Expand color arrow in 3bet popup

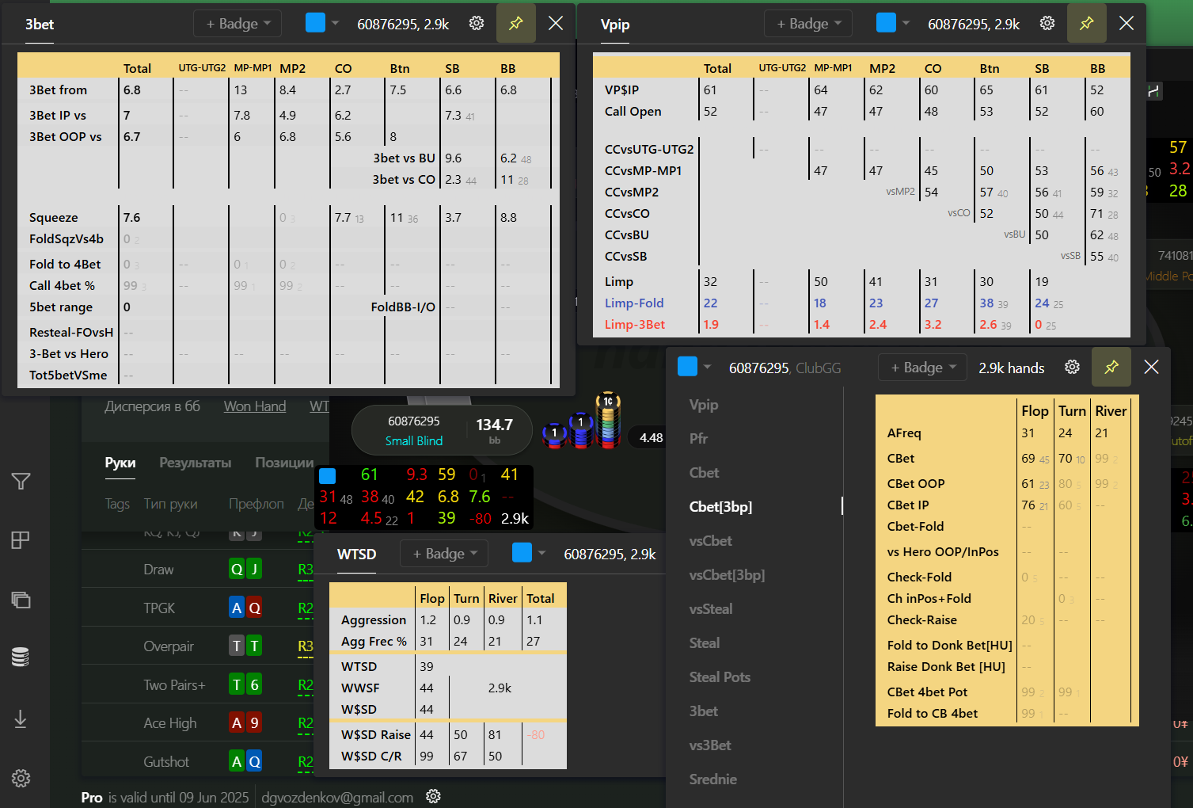(336, 23)
